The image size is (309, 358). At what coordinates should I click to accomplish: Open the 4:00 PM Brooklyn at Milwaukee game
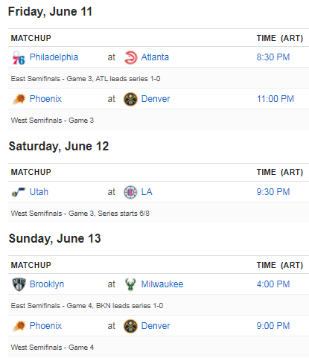point(273,284)
